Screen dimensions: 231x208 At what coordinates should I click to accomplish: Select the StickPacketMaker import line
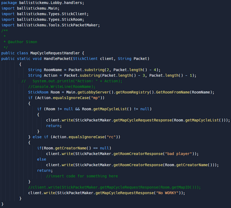(x=50, y=25)
